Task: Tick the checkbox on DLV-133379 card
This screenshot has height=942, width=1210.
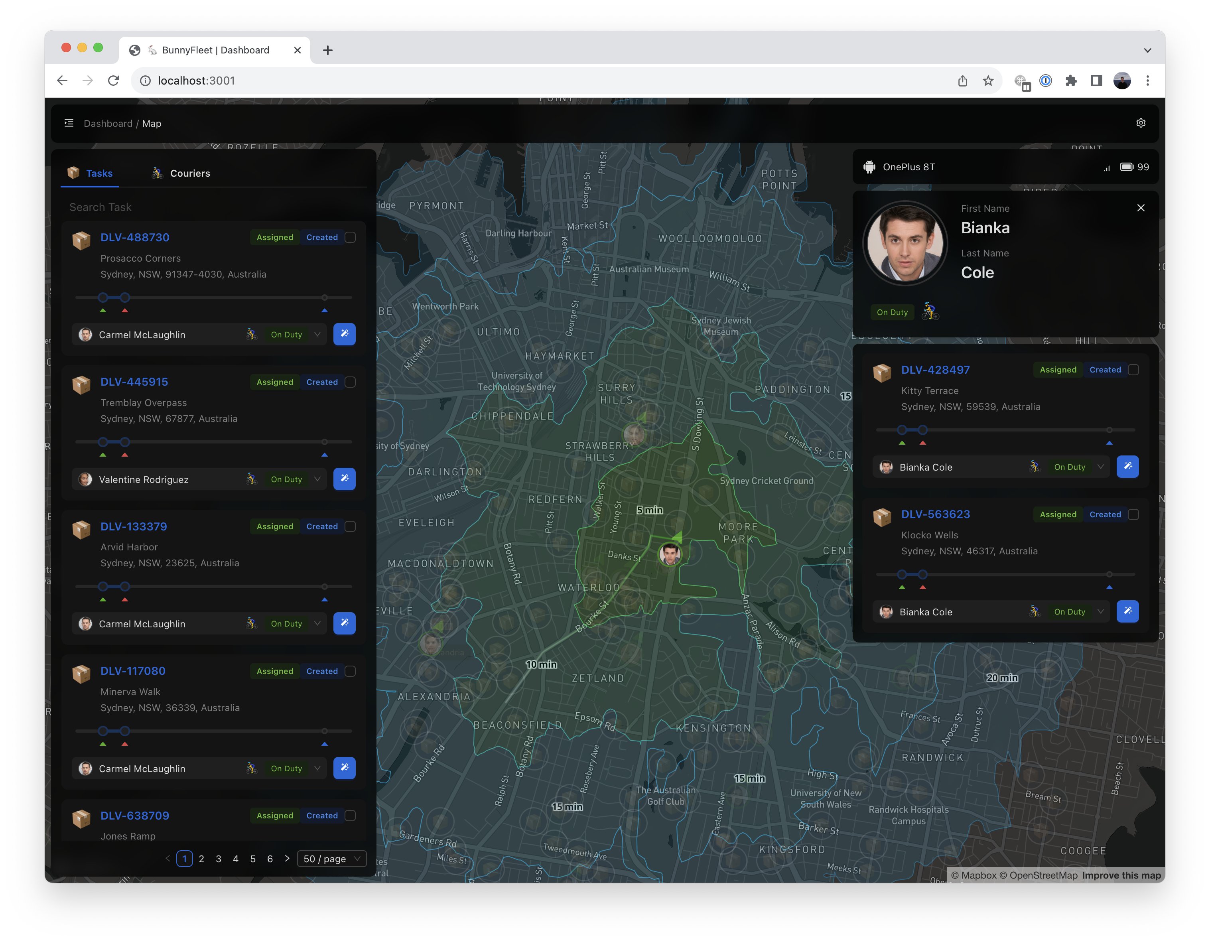Action: pos(350,526)
